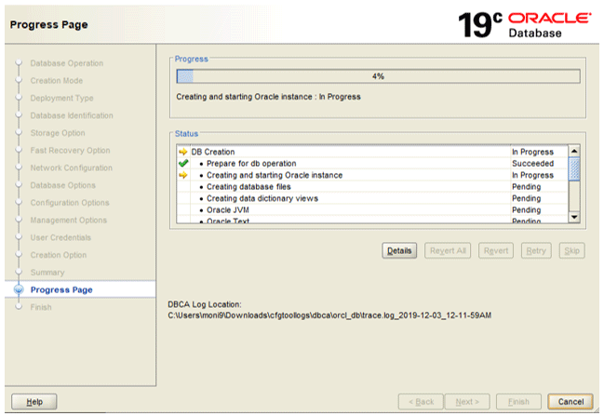Viewport: 604px width, 416px height.
Task: Select Management Options step
Action: (x=69, y=220)
